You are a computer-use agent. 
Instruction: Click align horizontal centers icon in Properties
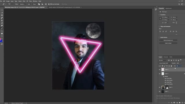click(x=163, y=31)
